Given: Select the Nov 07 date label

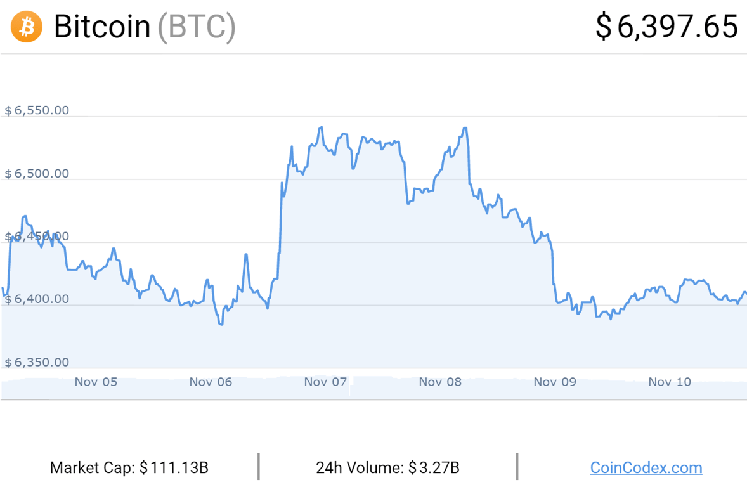Looking at the screenshot, I should [x=325, y=382].
